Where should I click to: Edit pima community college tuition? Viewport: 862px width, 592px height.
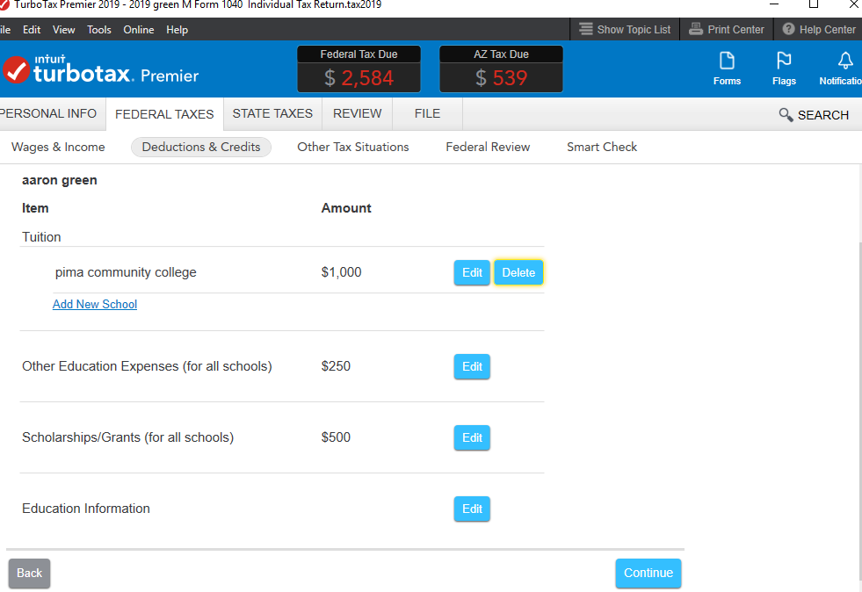pyautogui.click(x=472, y=272)
